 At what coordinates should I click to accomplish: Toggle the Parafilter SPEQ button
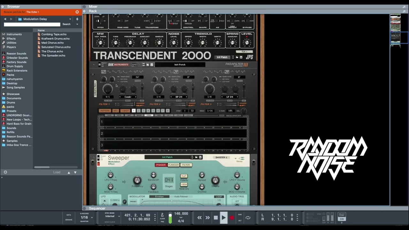[x=135, y=65]
